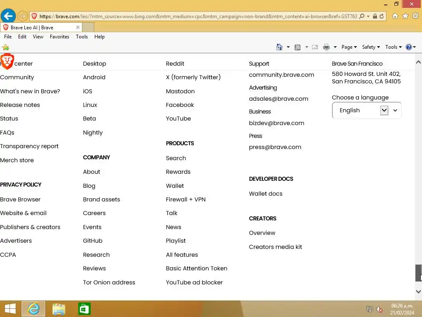422x317 pixels.
Task: Expand the feeds dropdown arrow
Action: 307,47
